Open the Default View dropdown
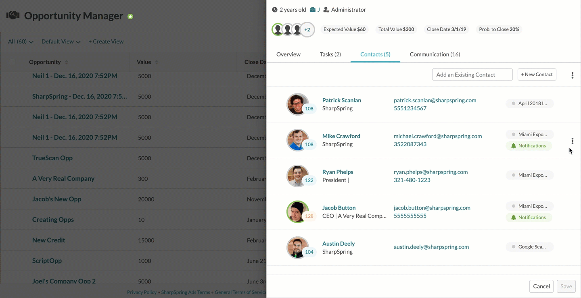Viewport: 581px width, 298px height. click(61, 41)
